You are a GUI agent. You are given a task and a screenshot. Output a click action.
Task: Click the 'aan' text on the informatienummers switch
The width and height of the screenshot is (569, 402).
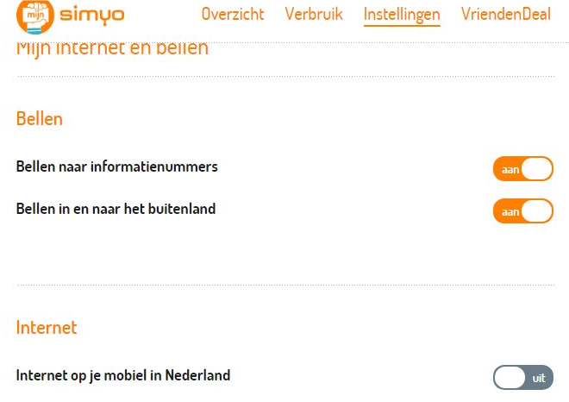(510, 170)
